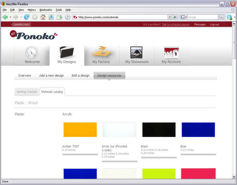
Task: Click the scrollbar up arrow
Action: tap(234, 24)
